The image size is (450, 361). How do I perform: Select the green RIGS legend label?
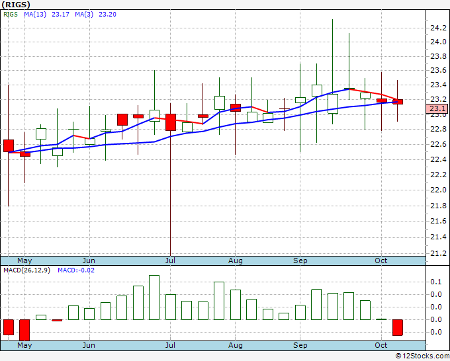tap(10, 14)
